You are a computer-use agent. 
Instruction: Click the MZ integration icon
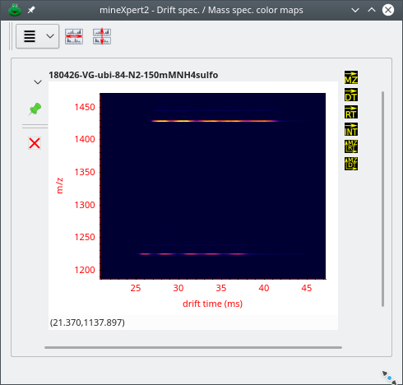click(351, 77)
